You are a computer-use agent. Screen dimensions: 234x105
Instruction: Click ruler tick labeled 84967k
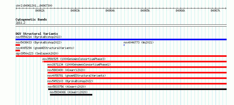pyautogui.click(x=216, y=11)
